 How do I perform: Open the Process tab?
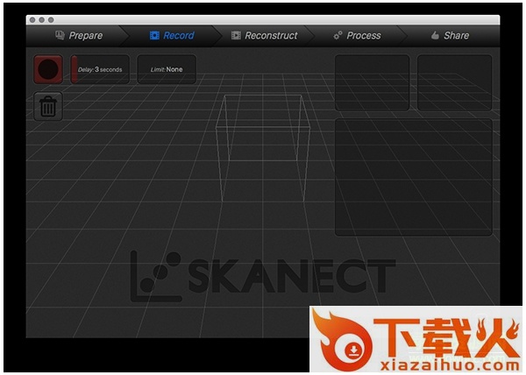[x=357, y=36]
